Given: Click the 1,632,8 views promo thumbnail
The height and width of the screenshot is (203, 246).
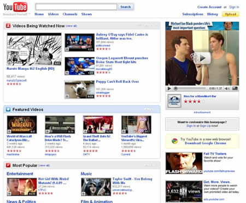Looking at the screenshot, I should tap(184, 192).
